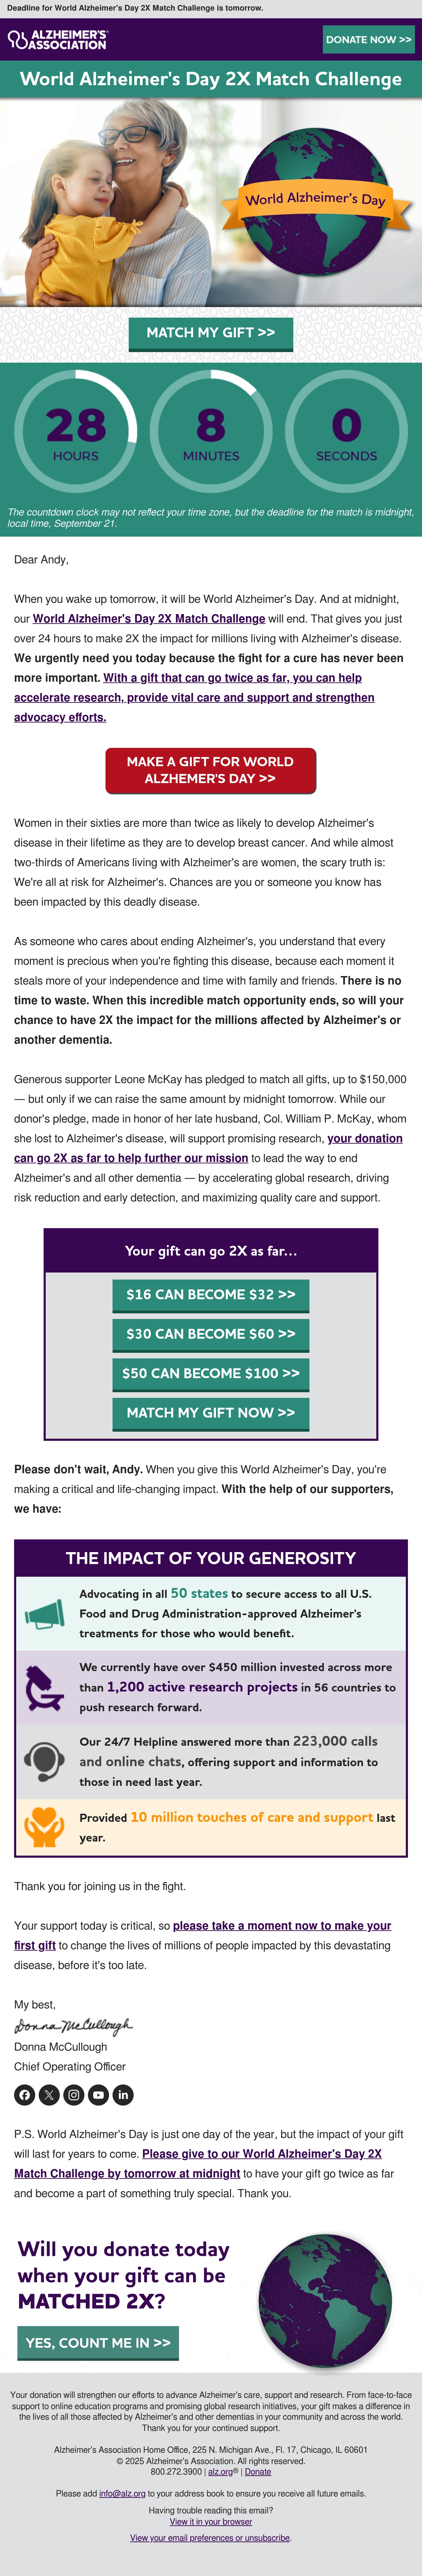The height and width of the screenshot is (2576, 422).
Task: Click the DONATE NOW button
Action: click(368, 40)
